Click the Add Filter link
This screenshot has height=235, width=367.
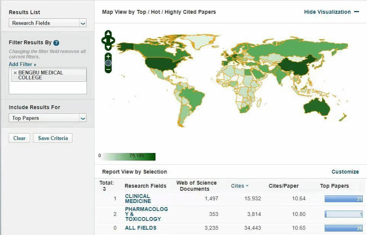pyautogui.click(x=23, y=64)
